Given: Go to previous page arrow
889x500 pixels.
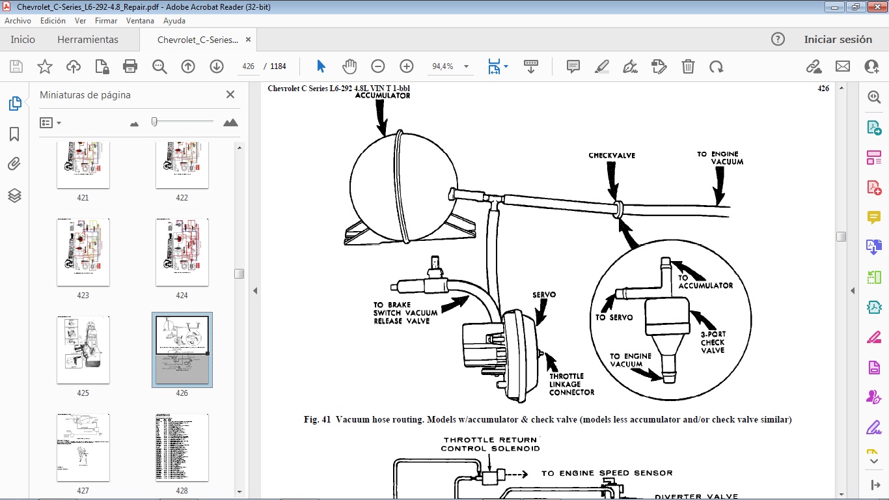Looking at the screenshot, I should coord(188,66).
